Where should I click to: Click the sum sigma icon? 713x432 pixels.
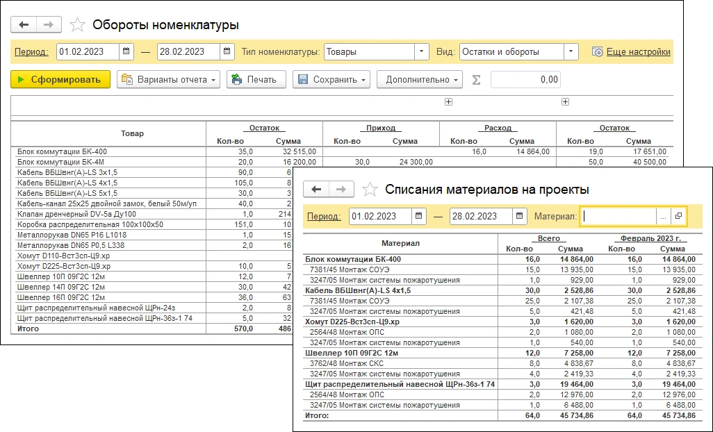click(476, 80)
